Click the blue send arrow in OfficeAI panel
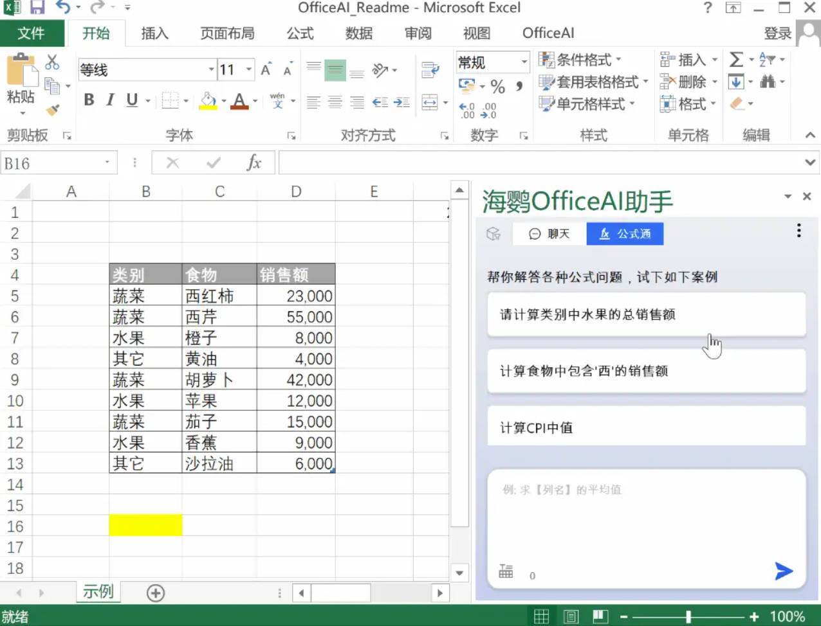821x626 pixels. pyautogui.click(x=784, y=571)
